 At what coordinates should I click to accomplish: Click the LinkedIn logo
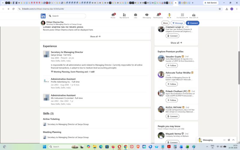coord(43,16)
